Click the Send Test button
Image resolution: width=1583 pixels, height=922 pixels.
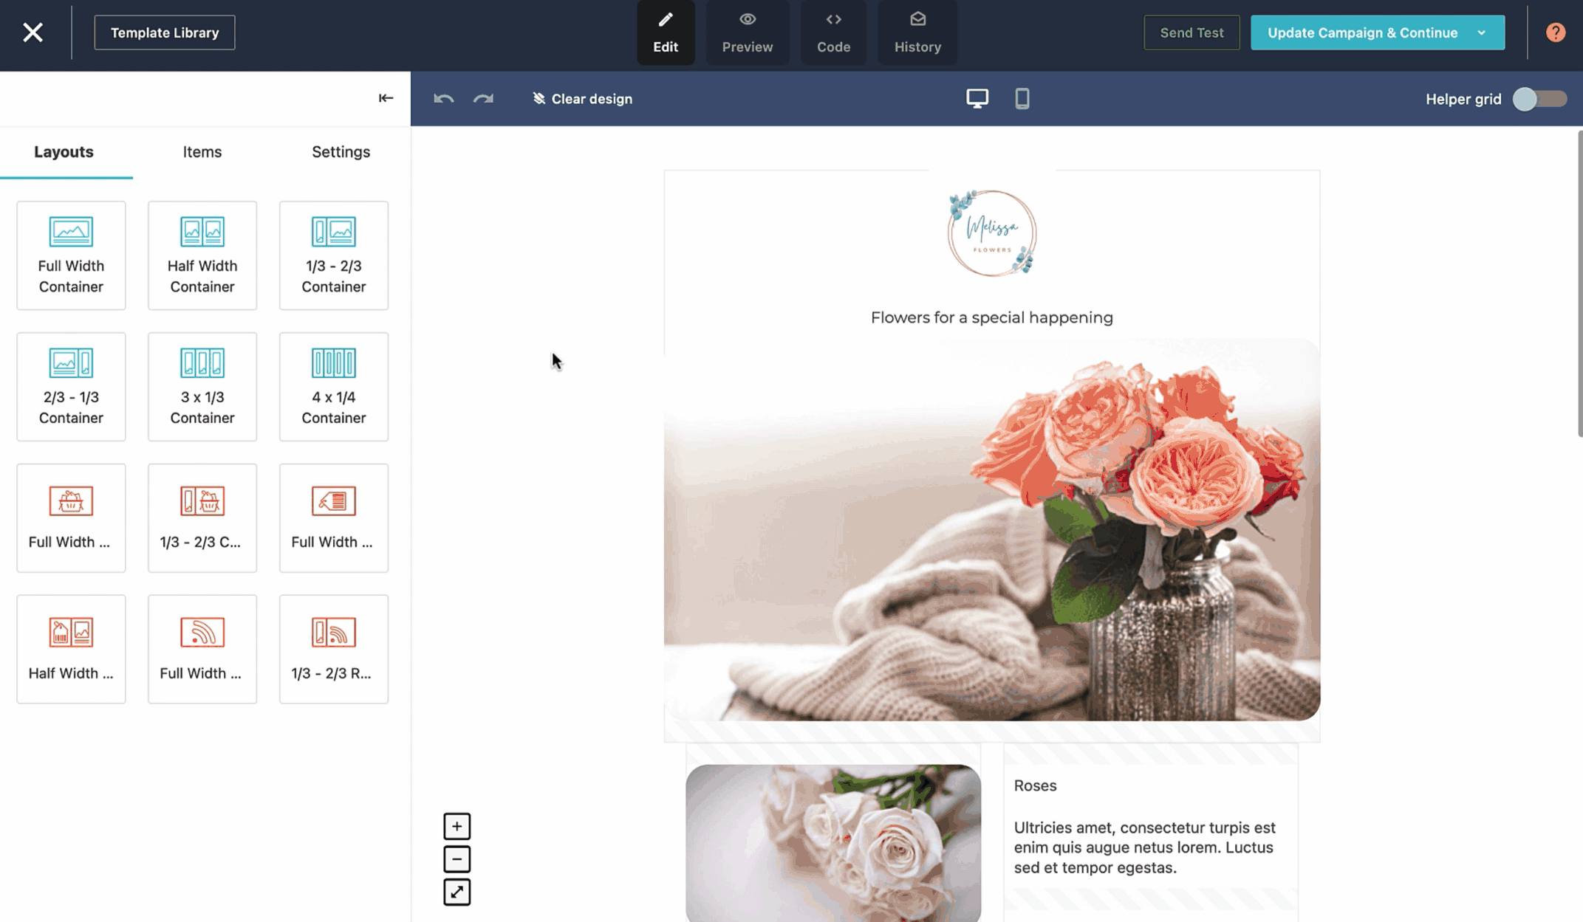click(1191, 32)
